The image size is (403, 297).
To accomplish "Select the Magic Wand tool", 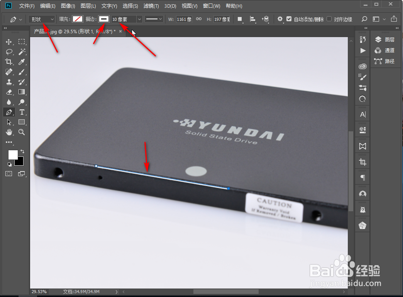I will [22, 52].
